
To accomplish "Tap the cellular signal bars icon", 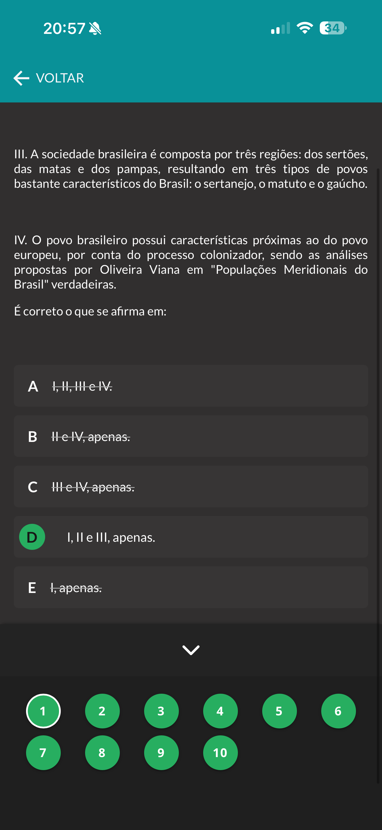I will tap(280, 28).
